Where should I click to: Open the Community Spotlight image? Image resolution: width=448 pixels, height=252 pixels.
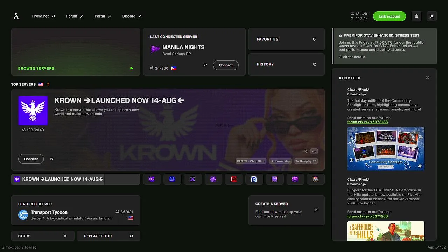pyautogui.click(x=386, y=149)
